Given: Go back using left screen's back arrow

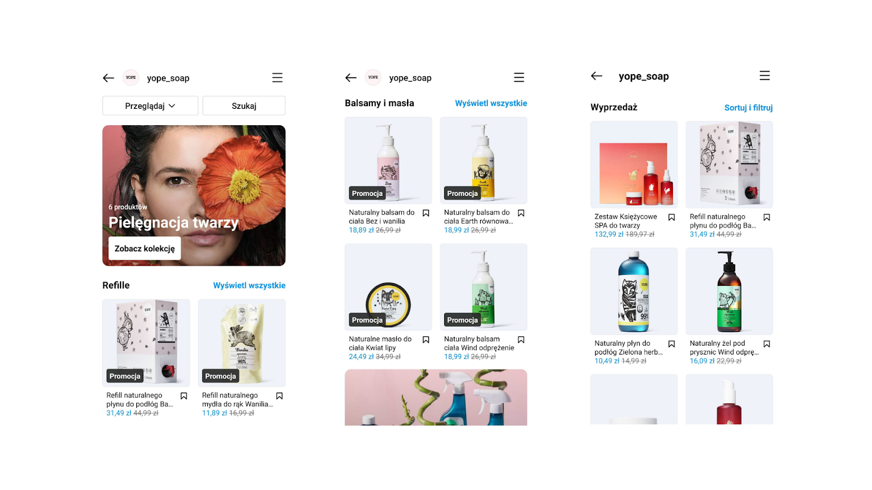Looking at the screenshot, I should click(108, 78).
